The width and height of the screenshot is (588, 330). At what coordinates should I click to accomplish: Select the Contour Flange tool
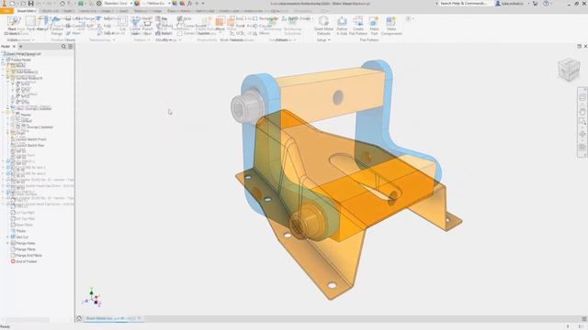56,26
